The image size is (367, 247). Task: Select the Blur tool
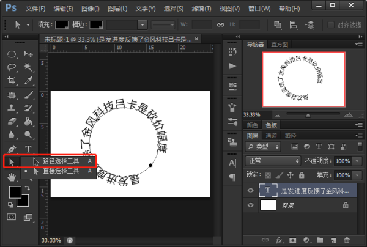pyautogui.click(x=12, y=135)
